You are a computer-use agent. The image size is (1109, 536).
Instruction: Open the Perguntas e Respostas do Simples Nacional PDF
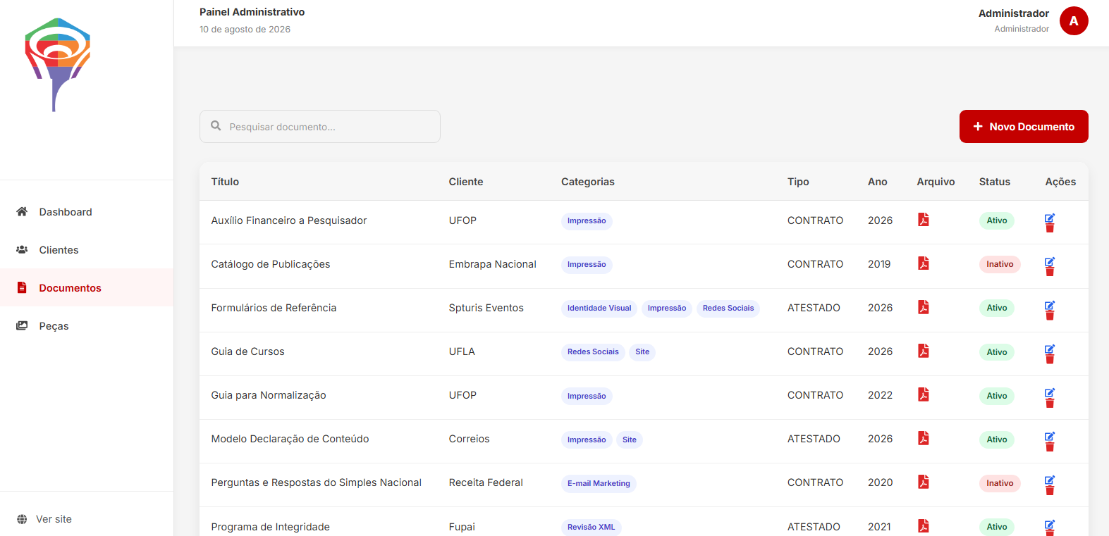click(923, 482)
